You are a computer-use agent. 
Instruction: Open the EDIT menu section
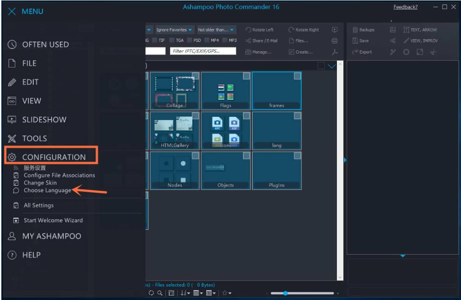(x=23, y=82)
